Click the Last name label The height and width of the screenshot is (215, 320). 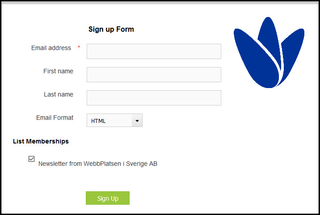click(x=59, y=94)
